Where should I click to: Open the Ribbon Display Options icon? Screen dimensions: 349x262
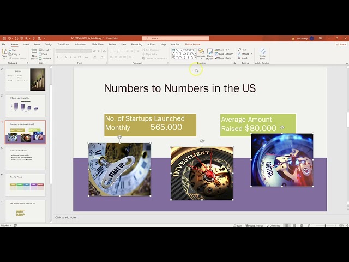320,38
